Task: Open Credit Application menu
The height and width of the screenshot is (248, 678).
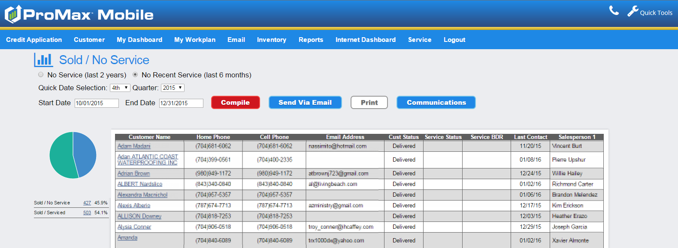Action: coord(34,40)
